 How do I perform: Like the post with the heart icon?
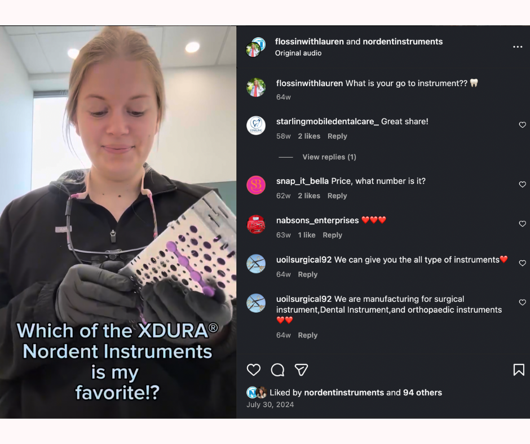[x=254, y=370]
